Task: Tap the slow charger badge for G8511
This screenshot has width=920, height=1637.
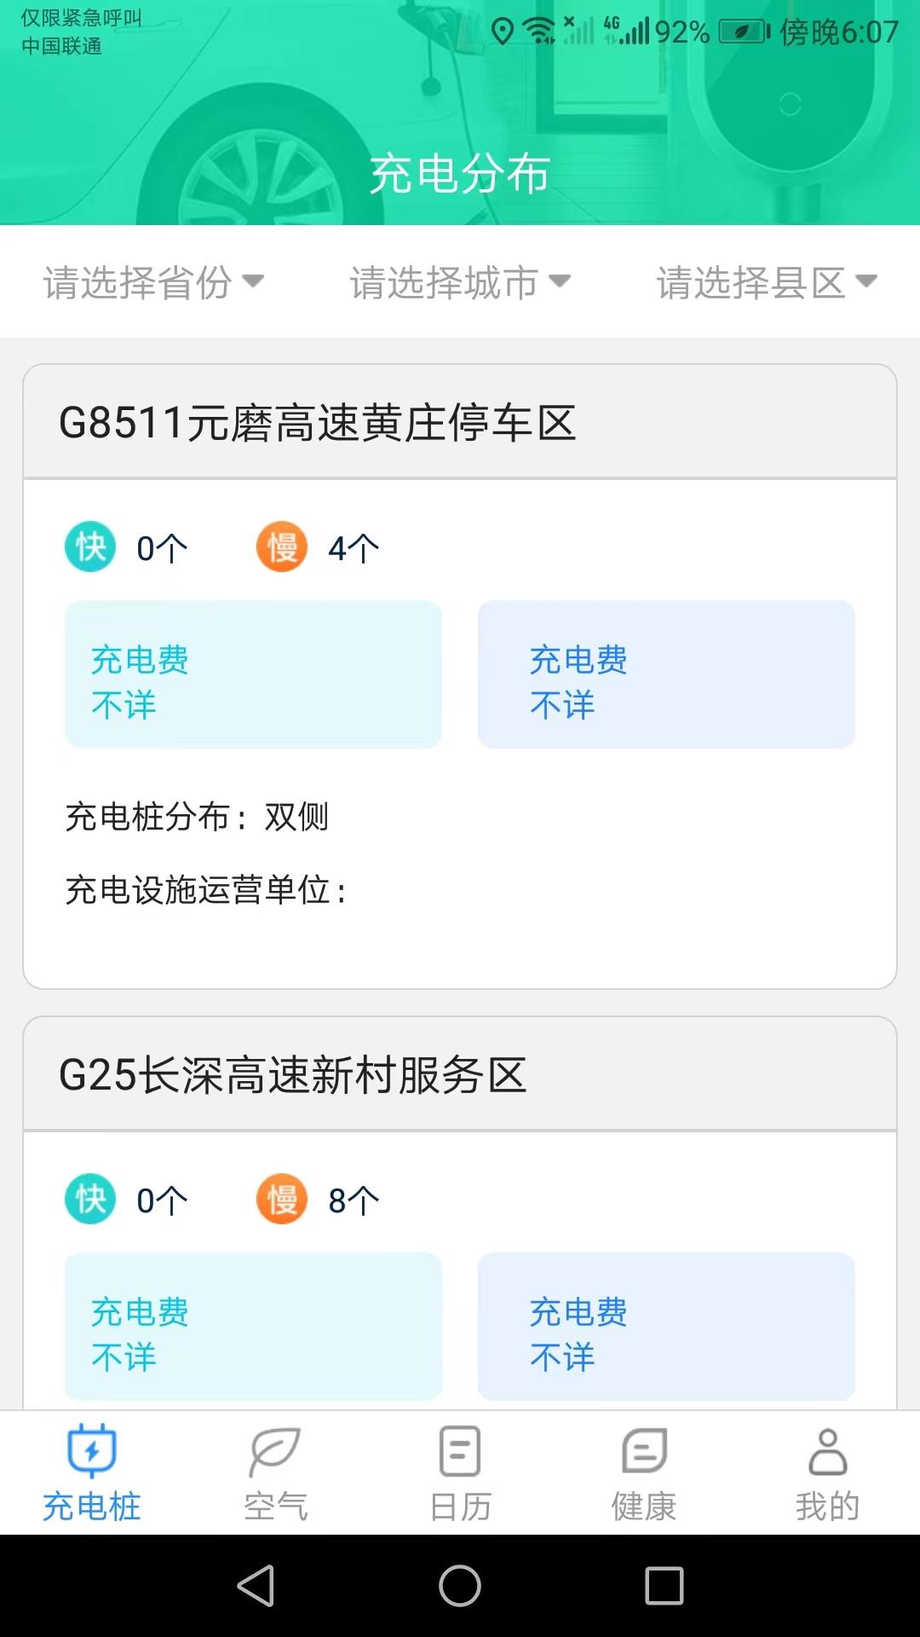Action: (282, 547)
